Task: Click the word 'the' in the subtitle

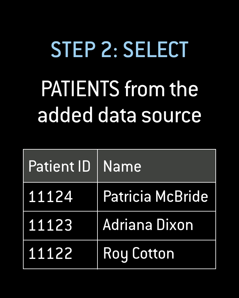Action: click(183, 89)
